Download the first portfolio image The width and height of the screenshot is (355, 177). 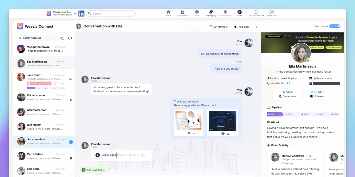coord(195,133)
